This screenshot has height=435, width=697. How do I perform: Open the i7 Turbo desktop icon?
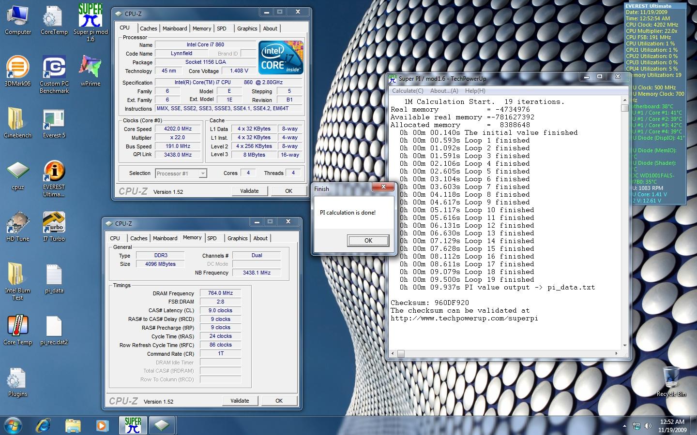click(x=54, y=227)
